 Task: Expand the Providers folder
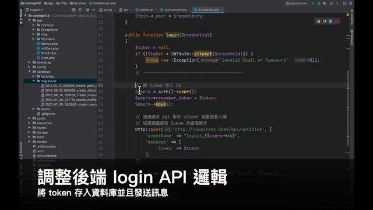coord(34,39)
